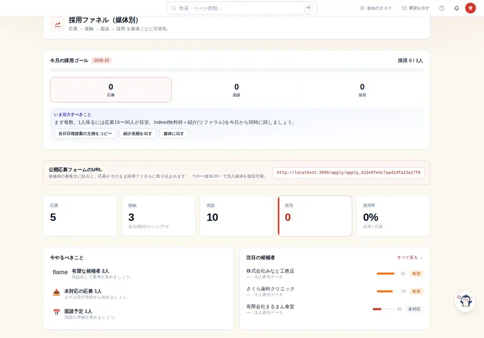Open the 応募 stat card showing 5
The width and height of the screenshot is (484, 338).
coord(80,216)
